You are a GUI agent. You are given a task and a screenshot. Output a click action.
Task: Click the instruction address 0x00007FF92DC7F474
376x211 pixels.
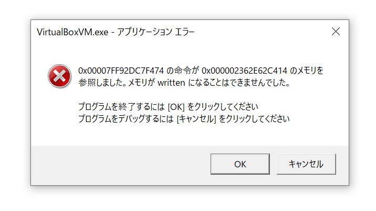coord(121,71)
